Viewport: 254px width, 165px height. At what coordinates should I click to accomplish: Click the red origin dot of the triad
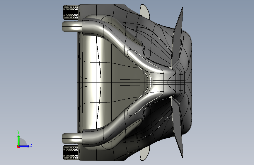(18, 147)
